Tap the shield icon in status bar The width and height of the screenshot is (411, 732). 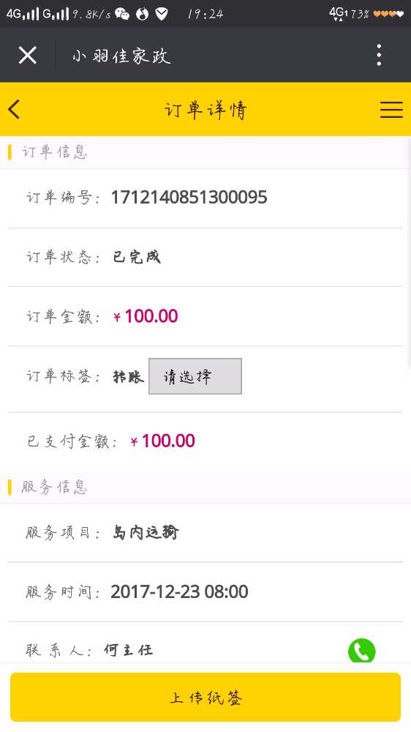click(162, 14)
